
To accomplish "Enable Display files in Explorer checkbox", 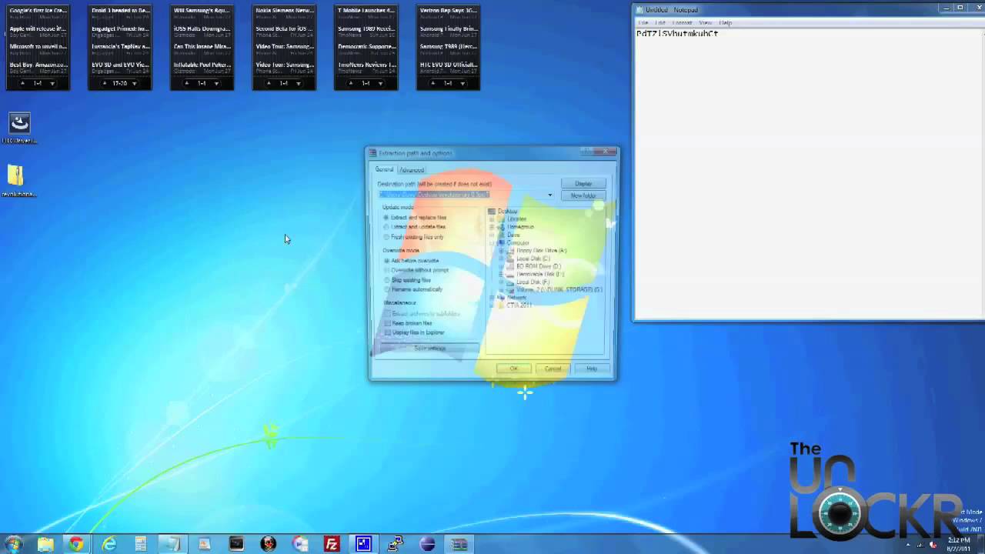I will pos(414,332).
